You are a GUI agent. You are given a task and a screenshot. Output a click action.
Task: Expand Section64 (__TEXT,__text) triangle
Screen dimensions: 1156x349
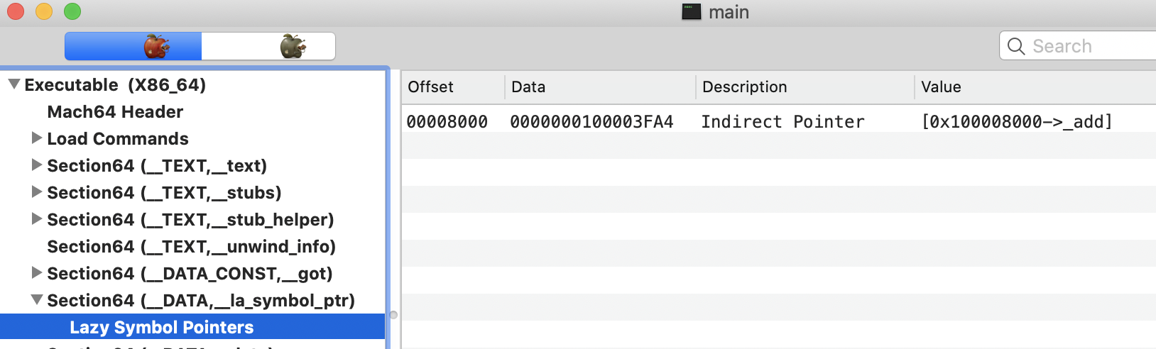37,165
